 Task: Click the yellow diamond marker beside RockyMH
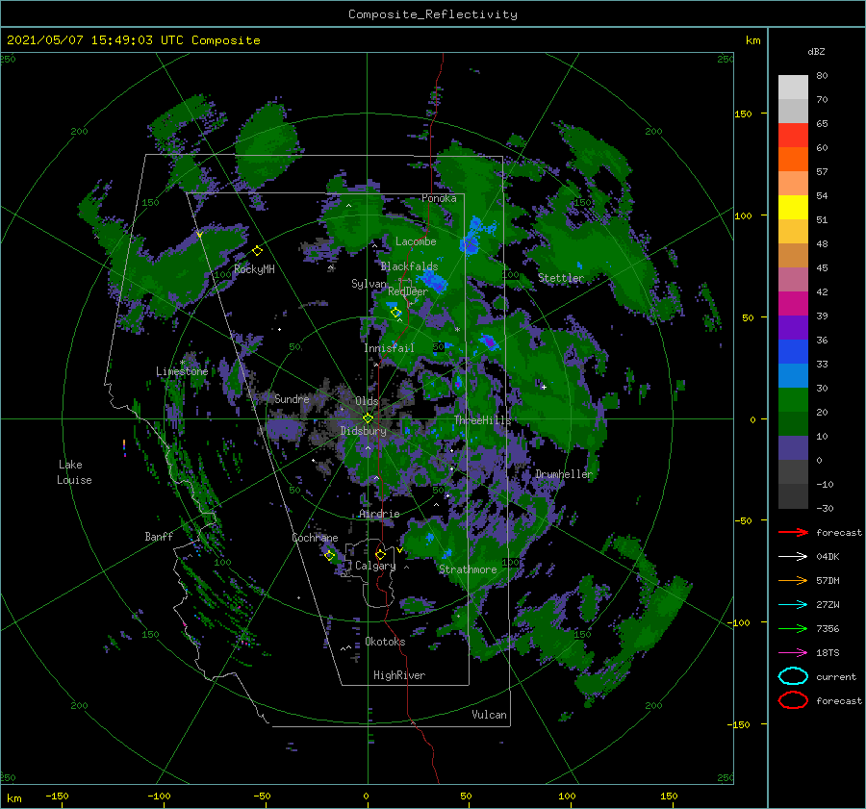click(x=257, y=251)
